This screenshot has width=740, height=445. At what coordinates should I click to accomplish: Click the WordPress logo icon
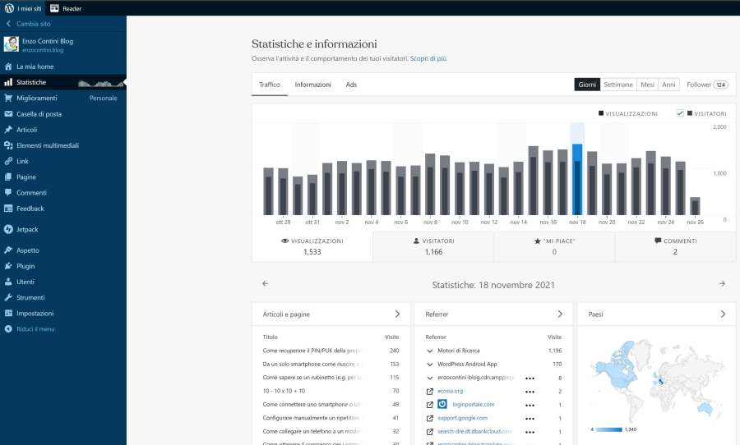(9, 8)
